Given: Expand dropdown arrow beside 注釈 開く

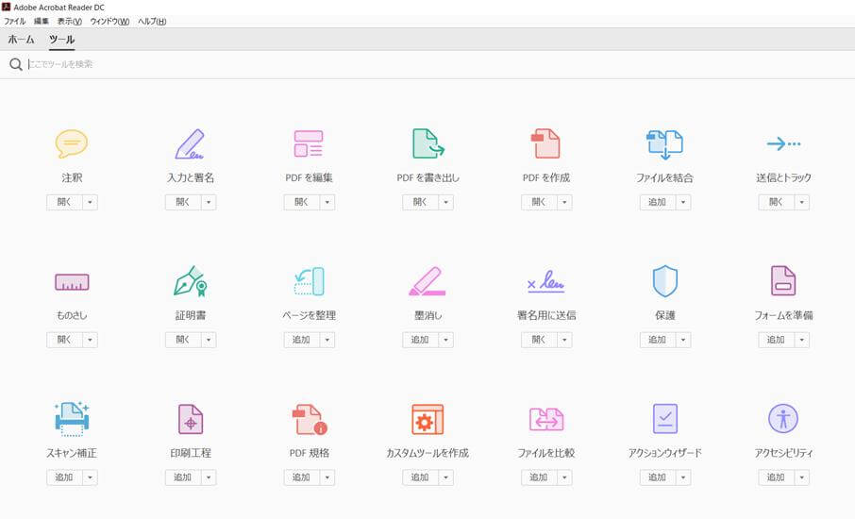Looking at the screenshot, I should tap(90, 202).
